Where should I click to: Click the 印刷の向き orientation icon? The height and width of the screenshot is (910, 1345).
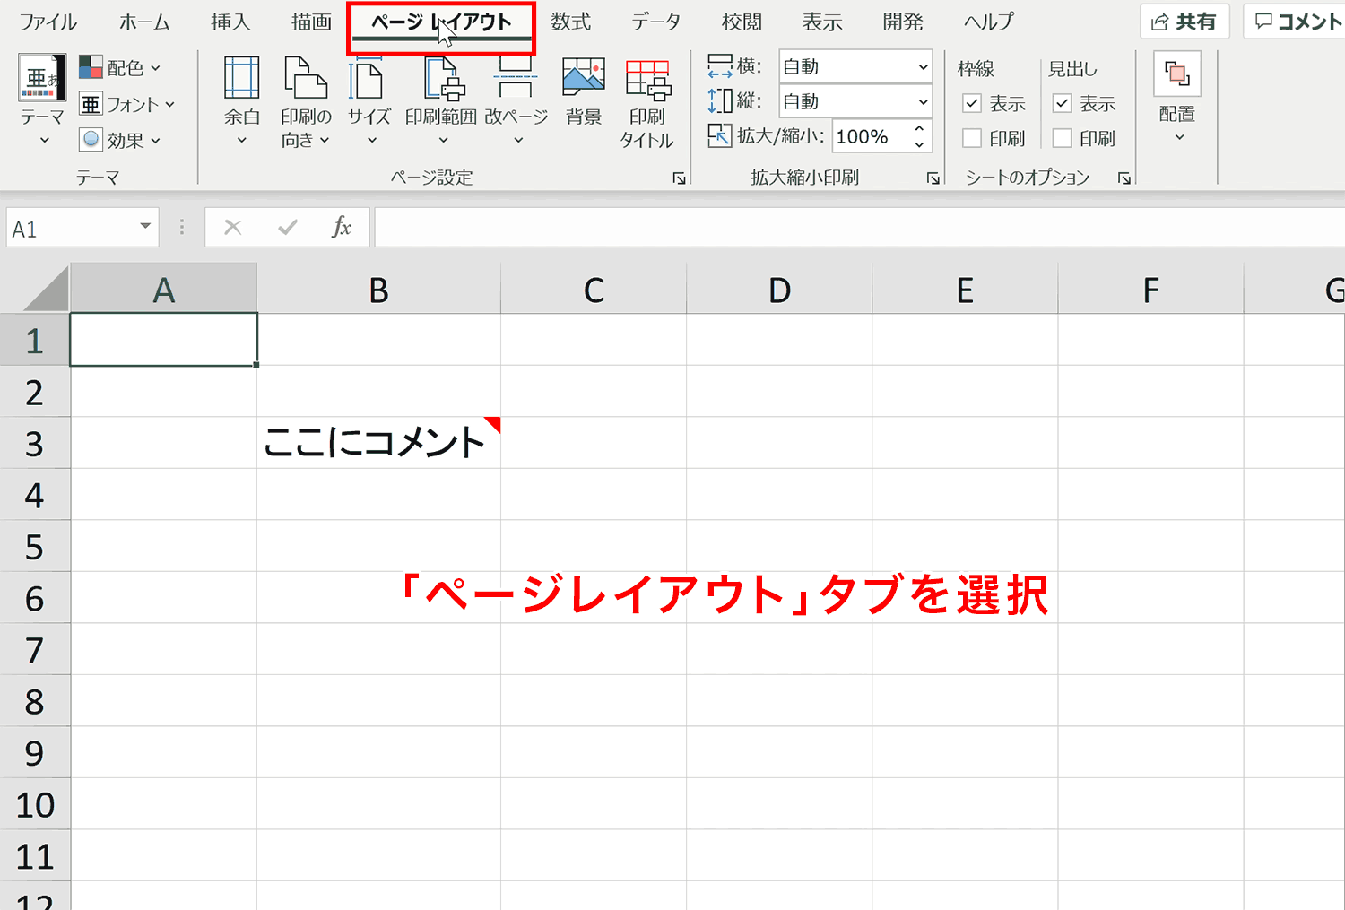pos(306,78)
